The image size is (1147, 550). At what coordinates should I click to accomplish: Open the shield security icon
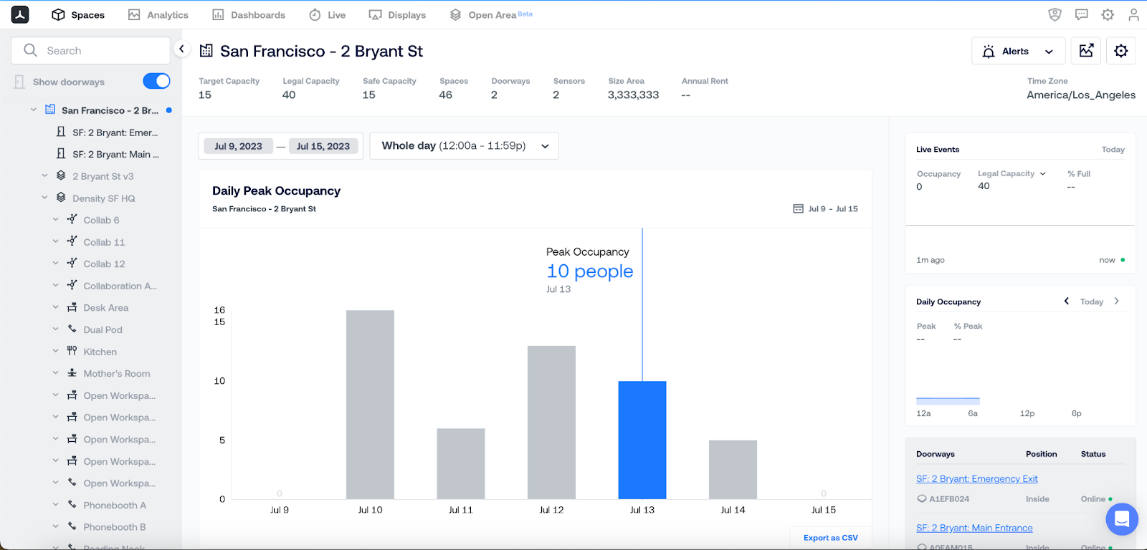click(x=1055, y=14)
